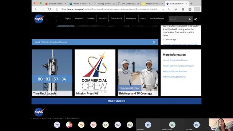Open the Mission Press Kit card
The width and height of the screenshot is (233, 131).
click(95, 73)
